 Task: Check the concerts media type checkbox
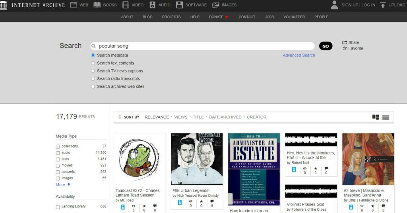pos(58,172)
